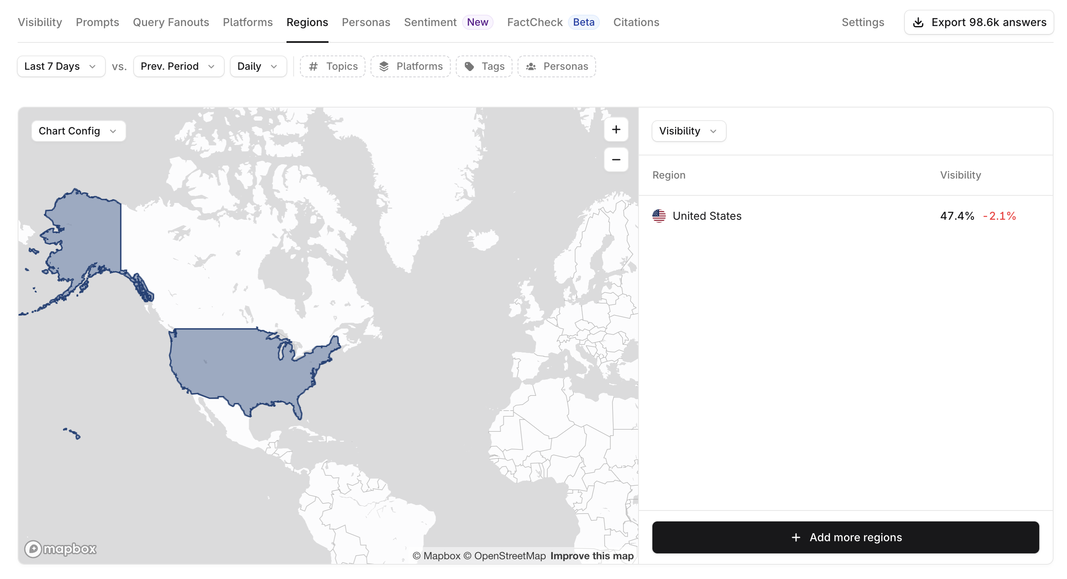This screenshot has width=1067, height=579.
Task: Open the FactCheck tab
Action: pyautogui.click(x=535, y=22)
